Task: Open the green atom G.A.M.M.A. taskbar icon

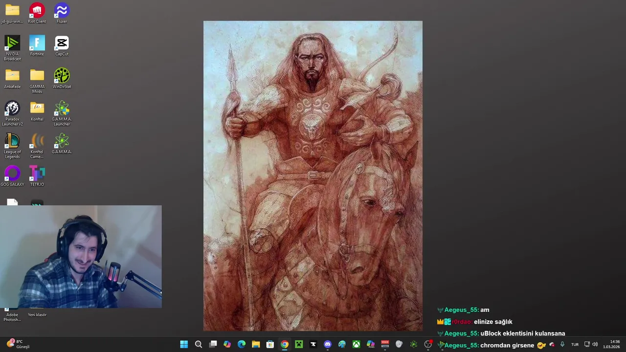Action: pyautogui.click(x=414, y=345)
